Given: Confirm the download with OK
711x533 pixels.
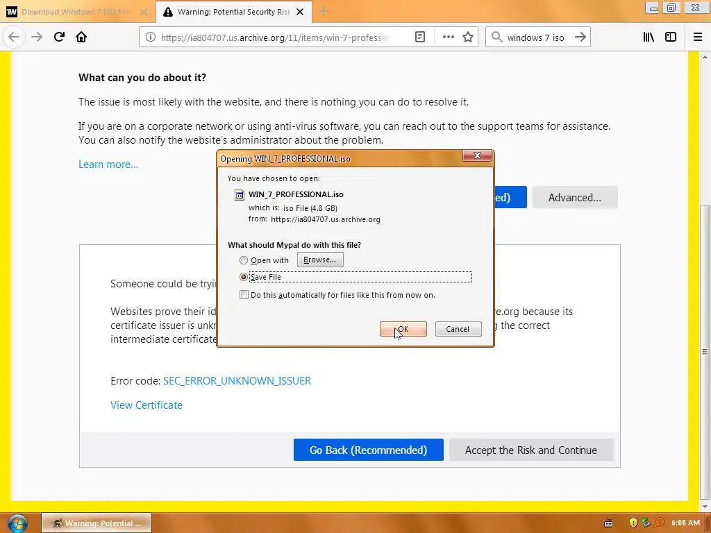Looking at the screenshot, I should coord(403,329).
